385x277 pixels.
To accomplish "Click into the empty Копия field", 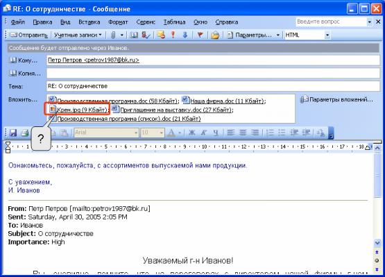I will click(213, 74).
